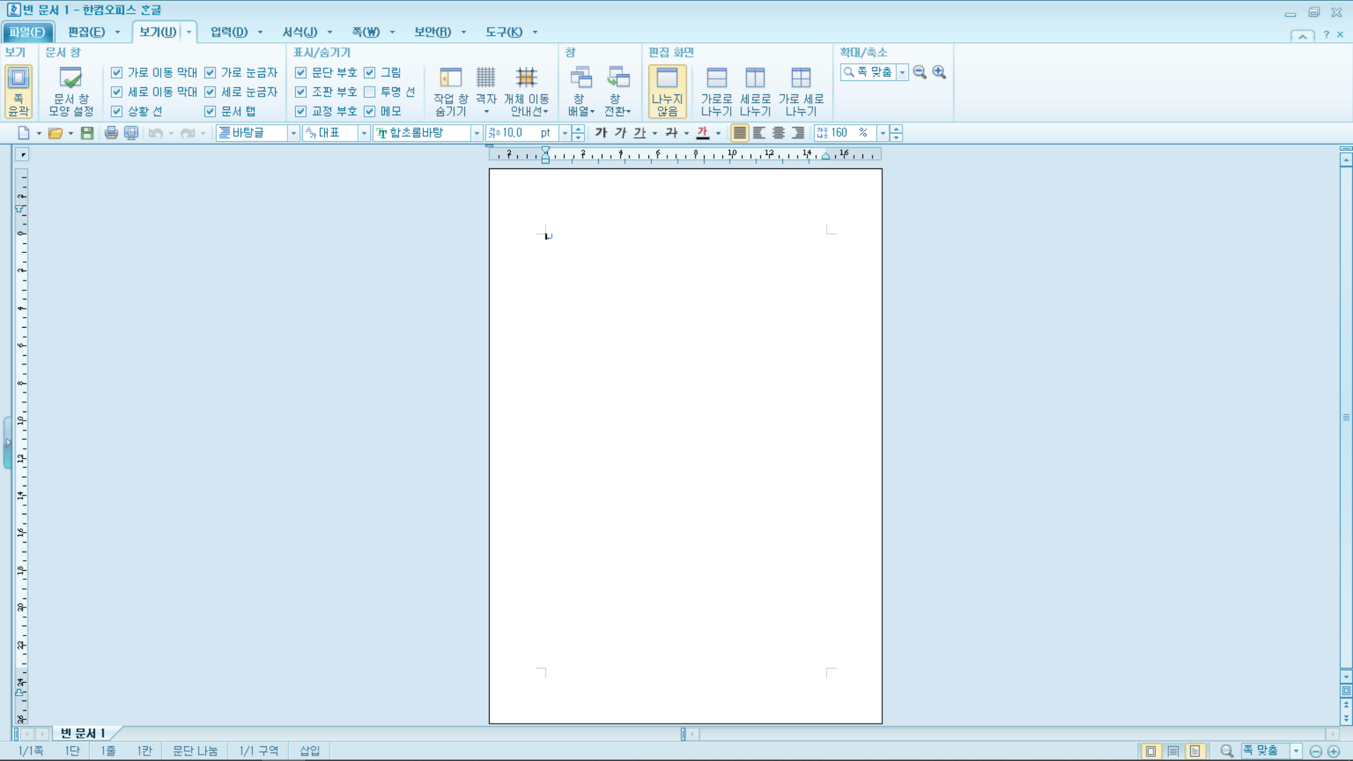The width and height of the screenshot is (1353, 761).
Task: Click the undo arrow icon
Action: point(156,132)
